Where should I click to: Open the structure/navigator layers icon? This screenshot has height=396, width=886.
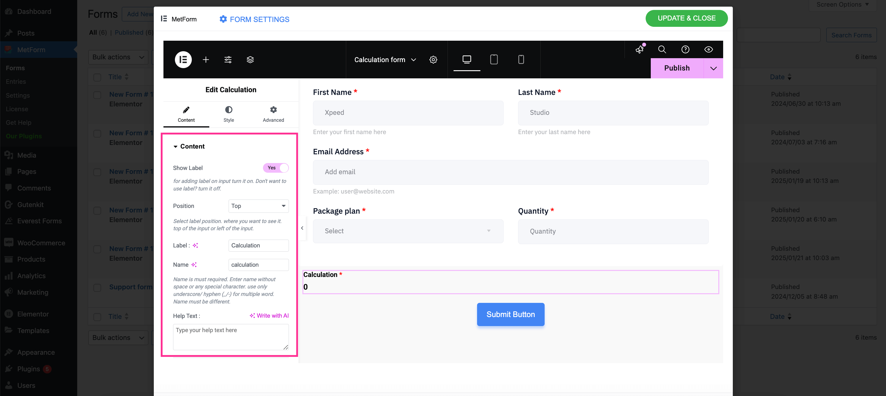tap(250, 59)
